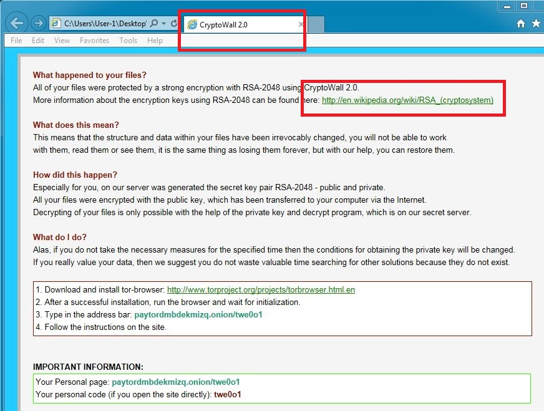Click the 'What does this mean?' heading
Image resolution: width=544 pixels, height=411 pixels.
pos(75,125)
